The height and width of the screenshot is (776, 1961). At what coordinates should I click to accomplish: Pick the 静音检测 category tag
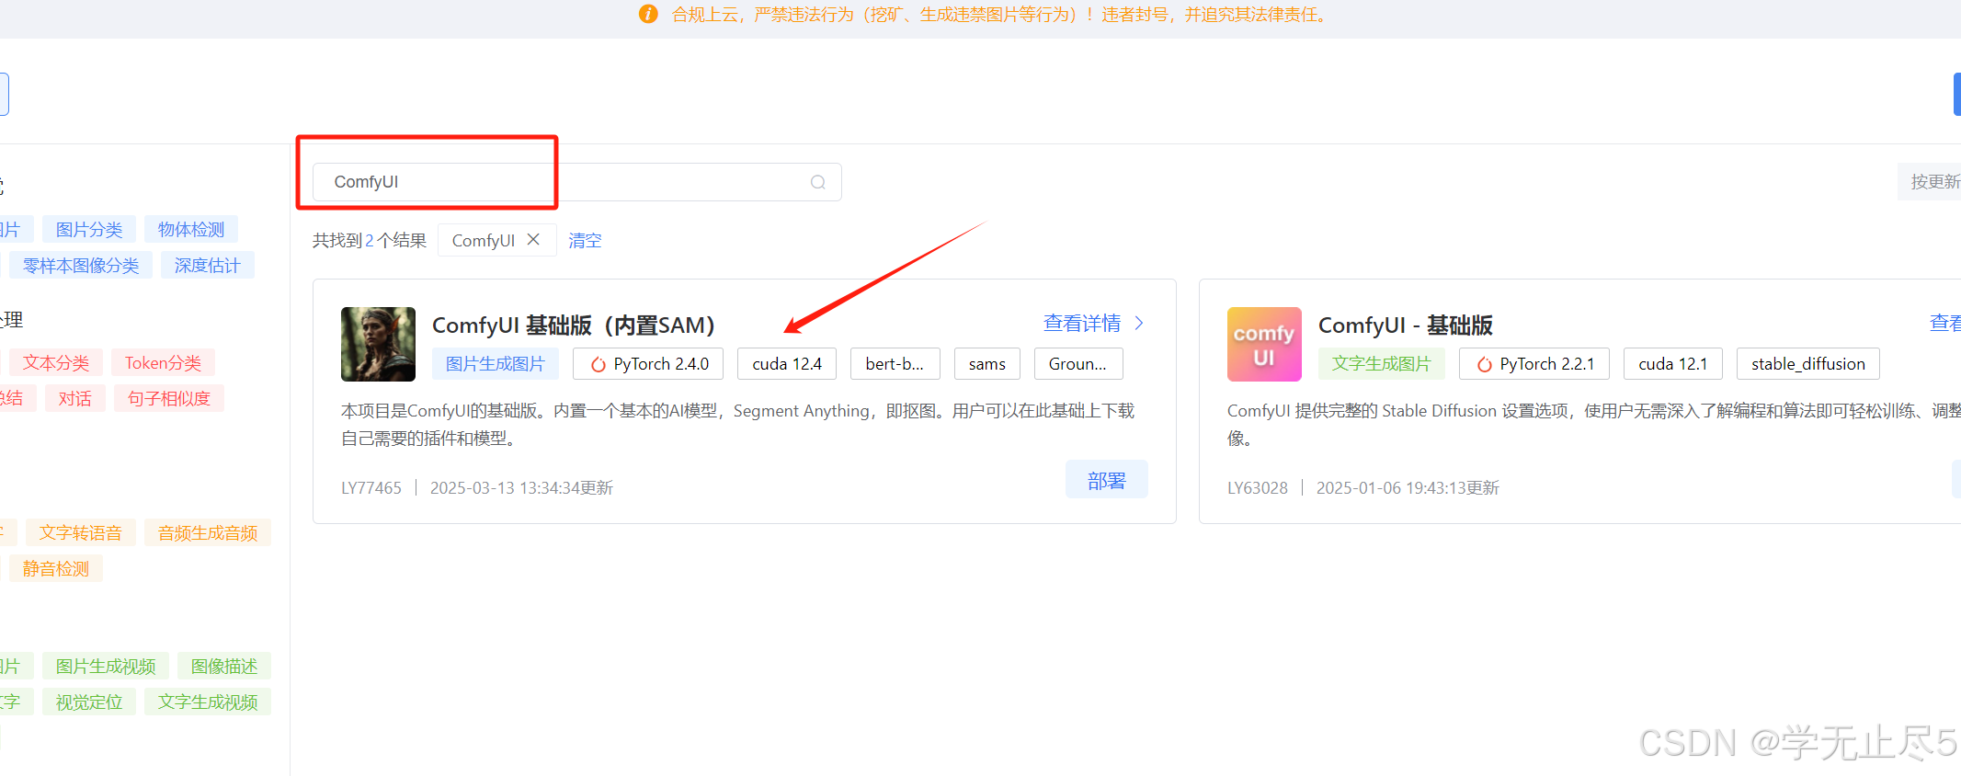tap(56, 568)
